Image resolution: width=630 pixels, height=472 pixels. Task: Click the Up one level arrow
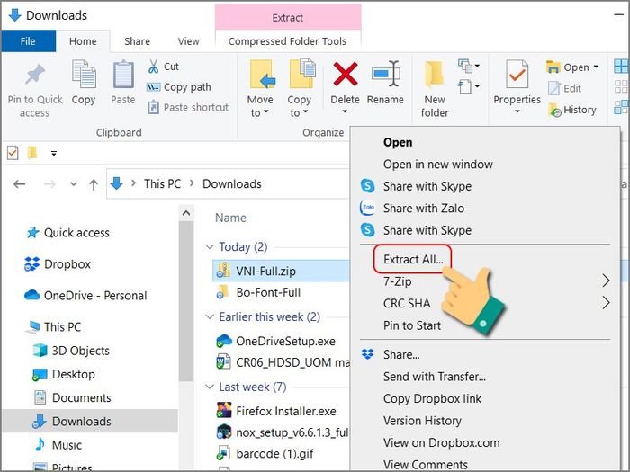click(x=94, y=184)
